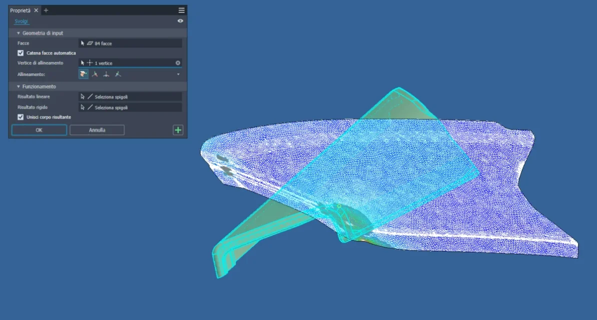The width and height of the screenshot is (597, 320).
Task: Select edges in Risultato lineare field
Action: tap(130, 96)
